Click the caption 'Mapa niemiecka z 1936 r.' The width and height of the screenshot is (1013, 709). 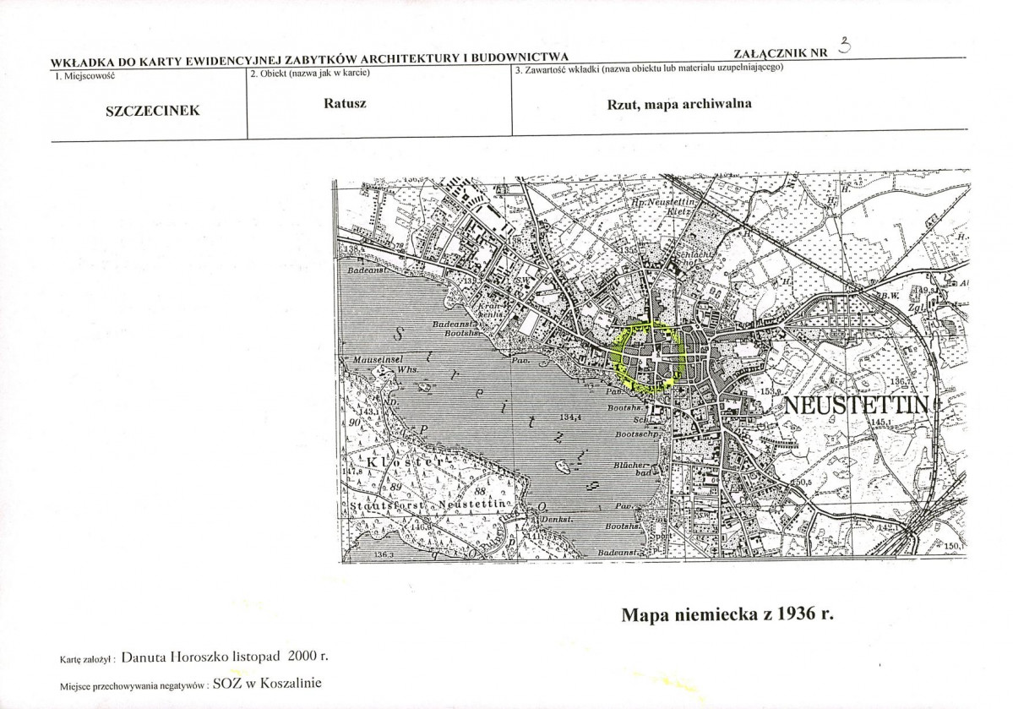click(727, 614)
